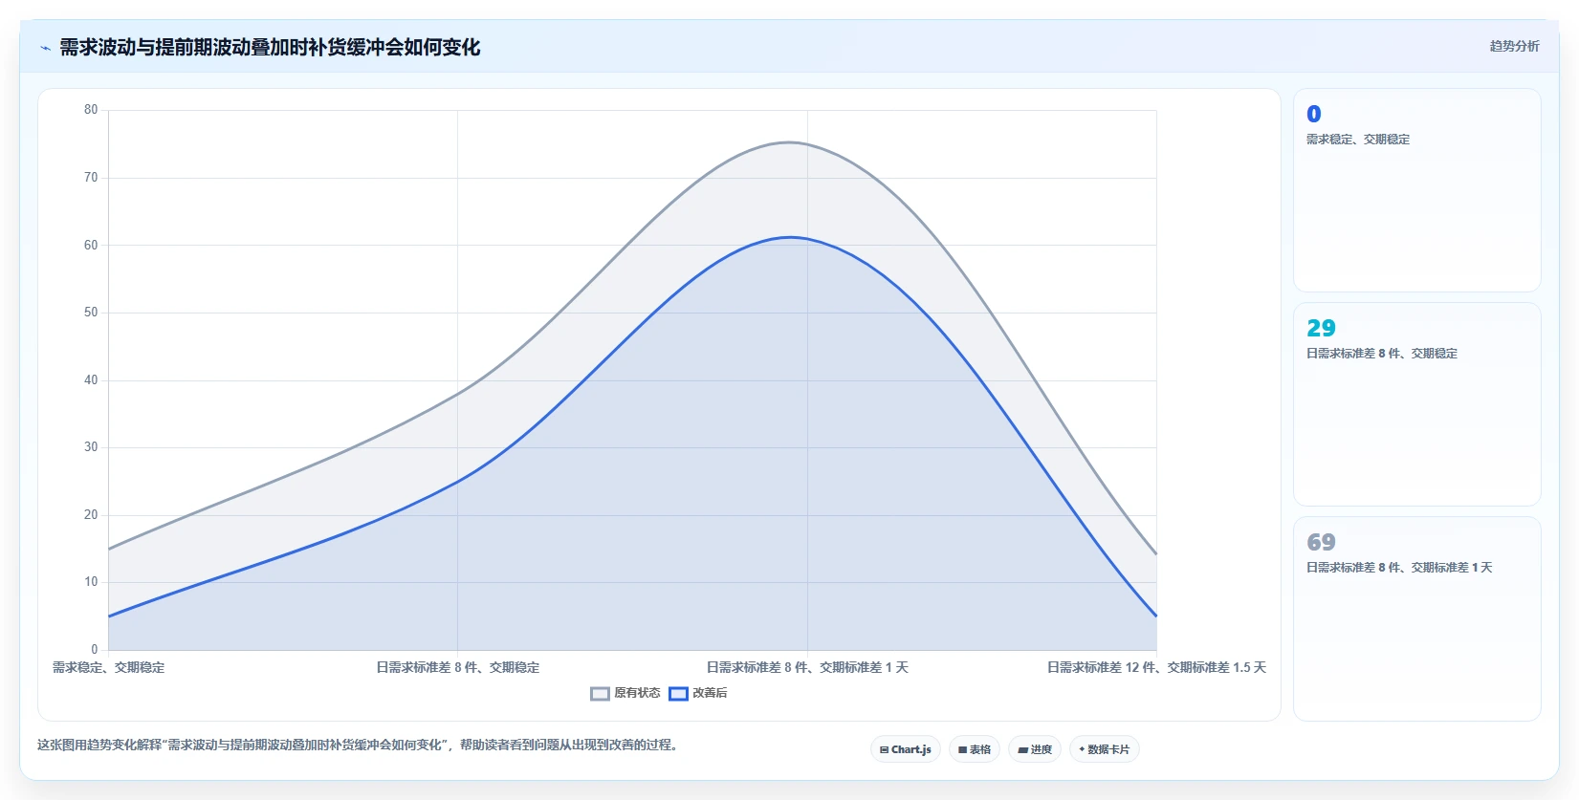Open the card showing value 69
1579x800 pixels.
1417,618
